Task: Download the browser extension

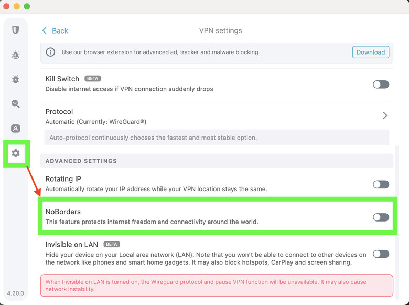Action: (x=371, y=52)
